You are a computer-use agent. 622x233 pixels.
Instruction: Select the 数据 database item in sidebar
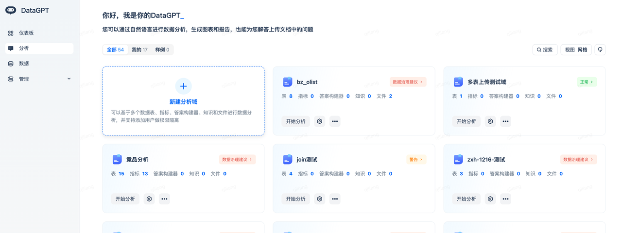[x=24, y=64]
